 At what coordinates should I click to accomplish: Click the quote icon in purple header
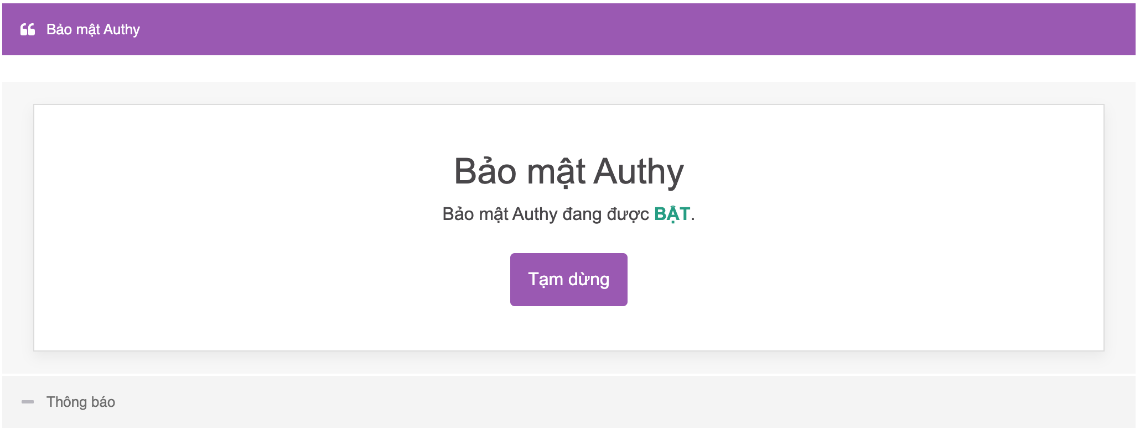[x=28, y=29]
